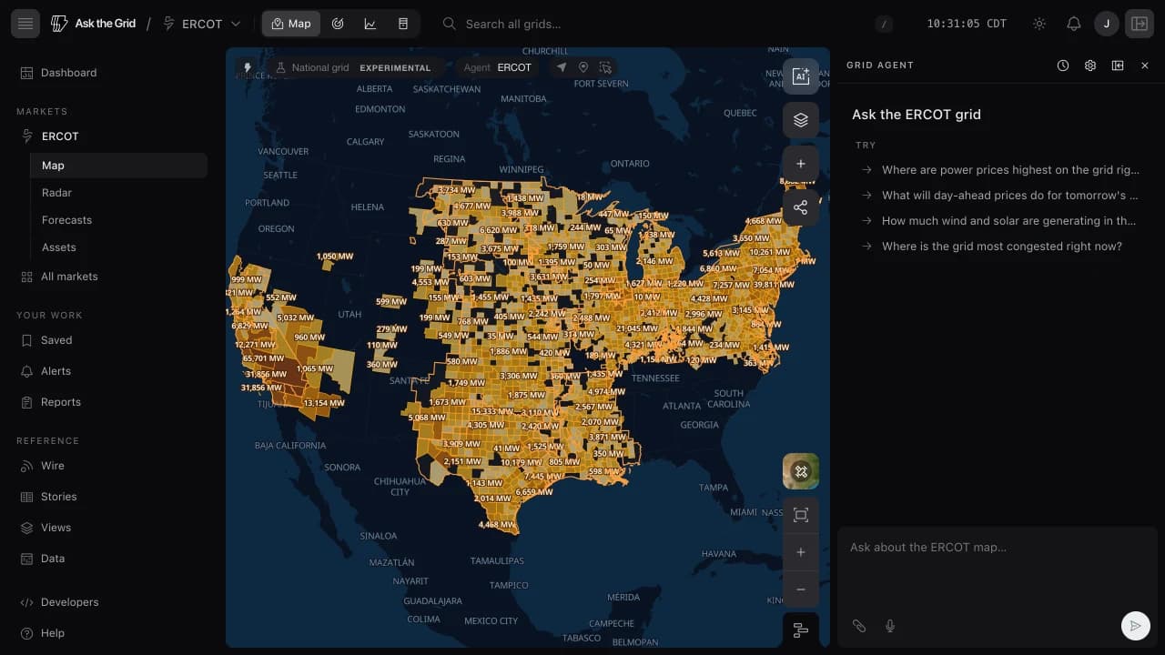Click the locate arrow icon on map toolbar

562,67
